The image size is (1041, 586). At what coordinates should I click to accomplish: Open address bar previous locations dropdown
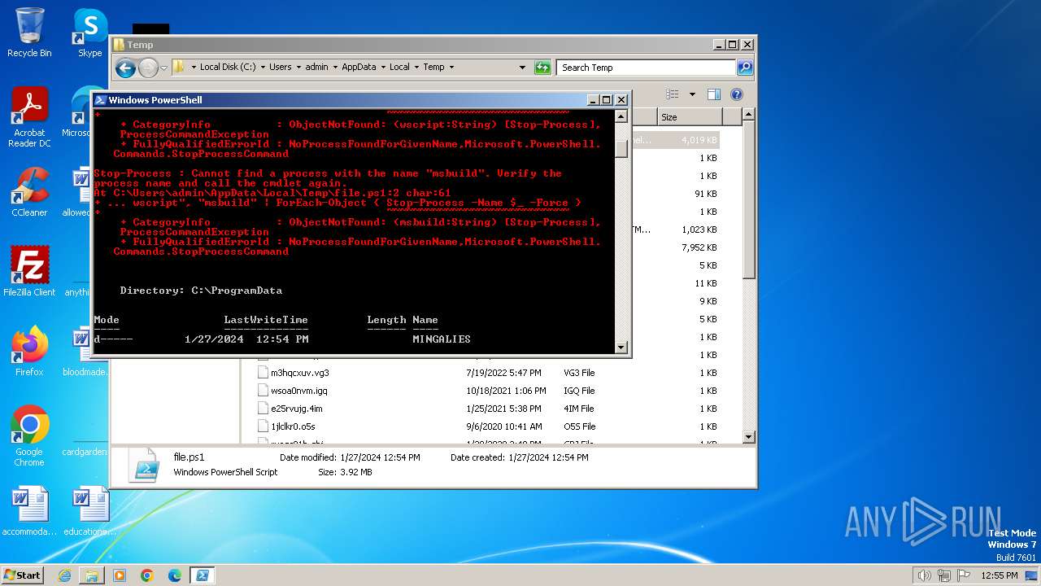522,68
